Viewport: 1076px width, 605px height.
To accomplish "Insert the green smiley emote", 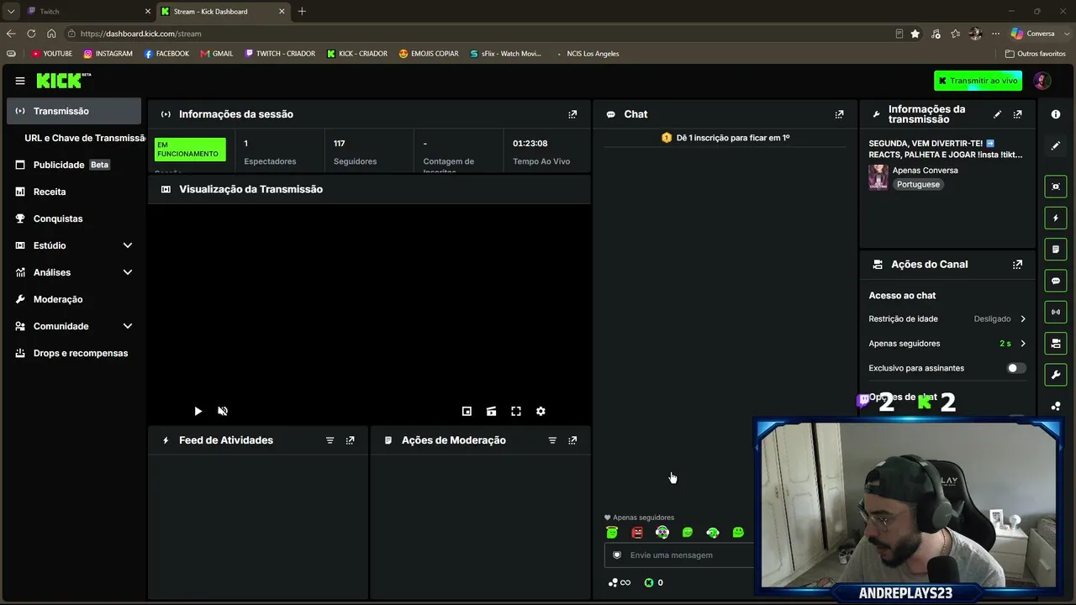I will coord(738,532).
